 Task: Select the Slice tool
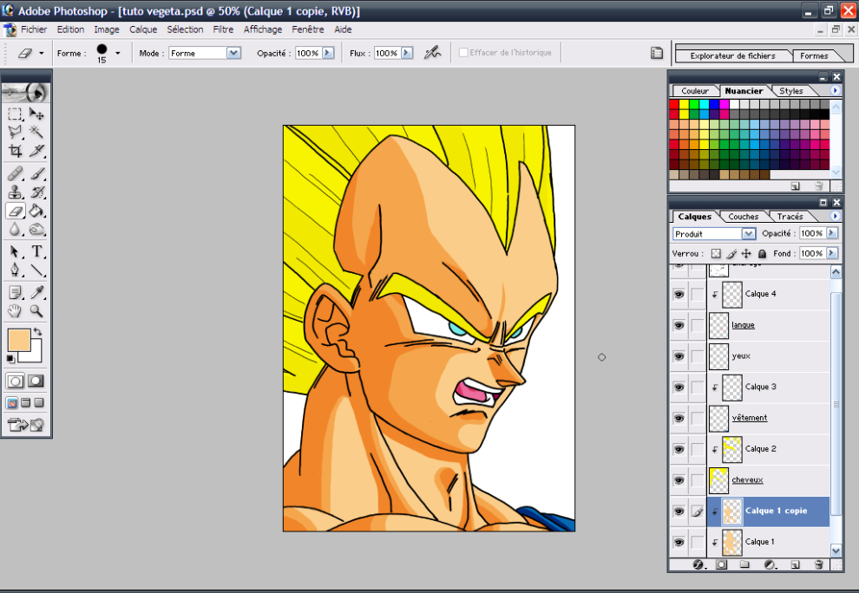click(x=36, y=151)
